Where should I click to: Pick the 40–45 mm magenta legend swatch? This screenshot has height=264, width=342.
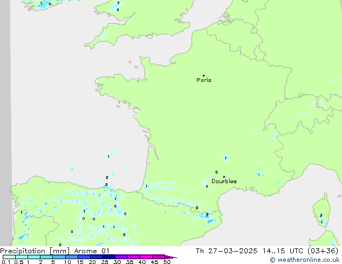pyautogui.click(x=146, y=257)
